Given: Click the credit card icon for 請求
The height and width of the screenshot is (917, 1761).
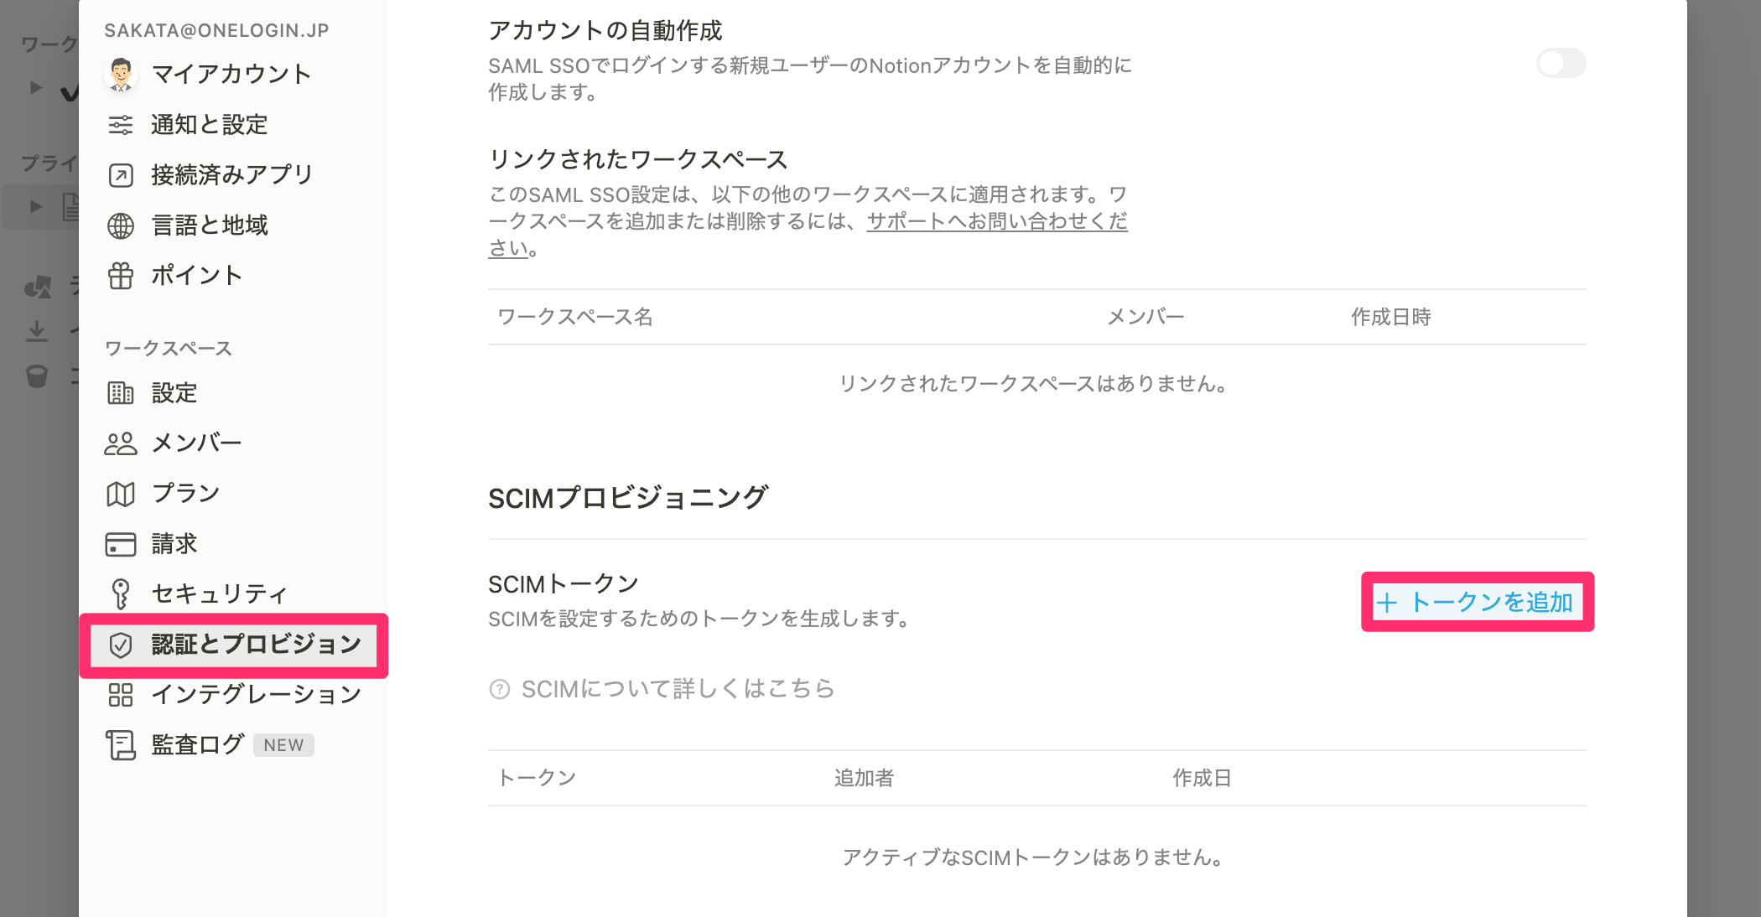Looking at the screenshot, I should pyautogui.click(x=121, y=544).
